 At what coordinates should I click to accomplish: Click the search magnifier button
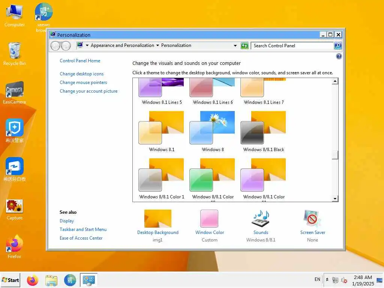338,46
